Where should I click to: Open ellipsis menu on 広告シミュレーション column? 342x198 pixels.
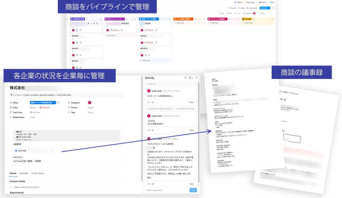pyautogui.click(x=132, y=19)
